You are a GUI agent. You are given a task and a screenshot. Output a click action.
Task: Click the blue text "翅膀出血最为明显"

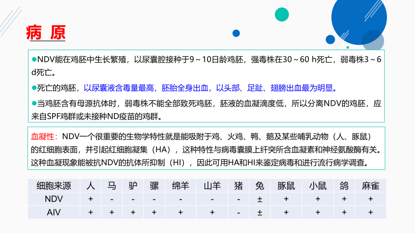tap(302, 88)
